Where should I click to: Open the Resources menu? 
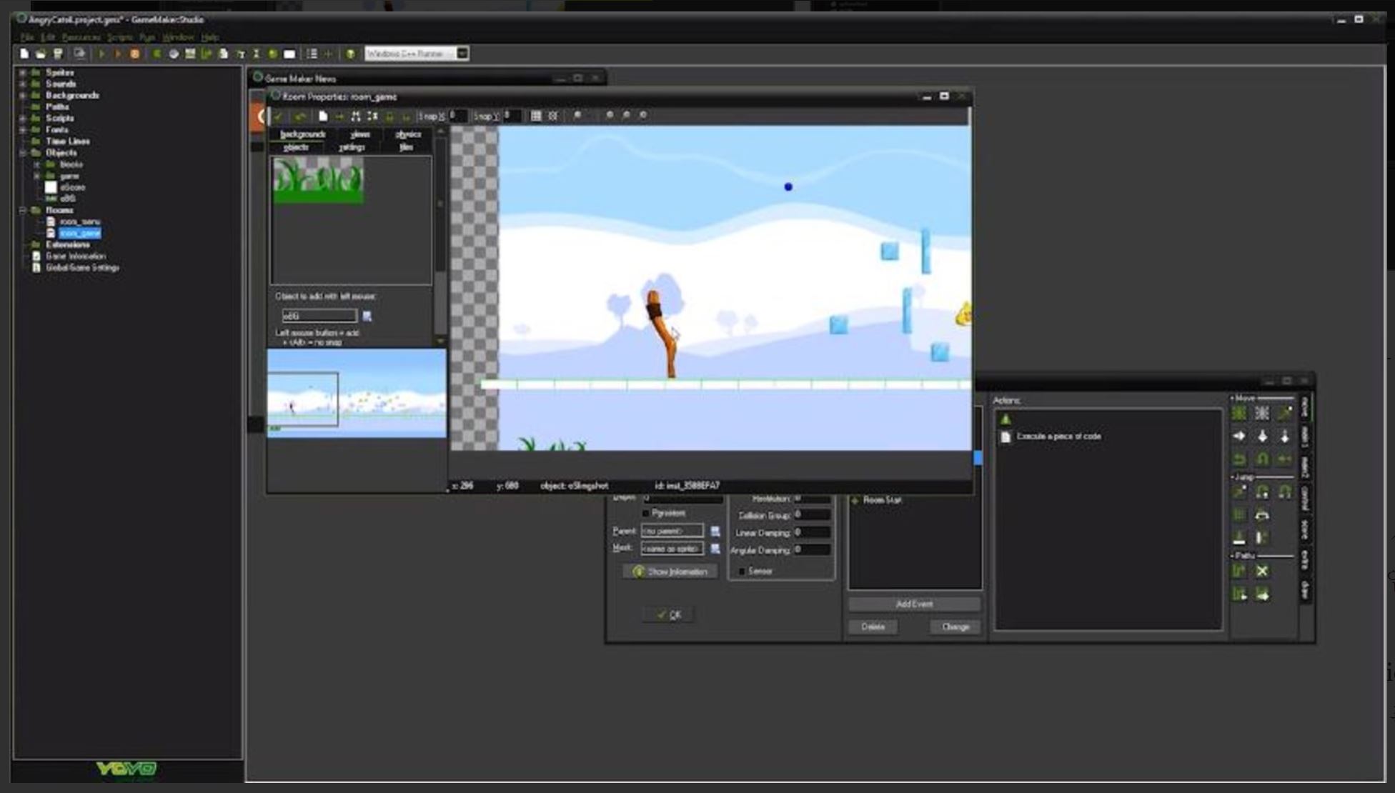coord(81,37)
